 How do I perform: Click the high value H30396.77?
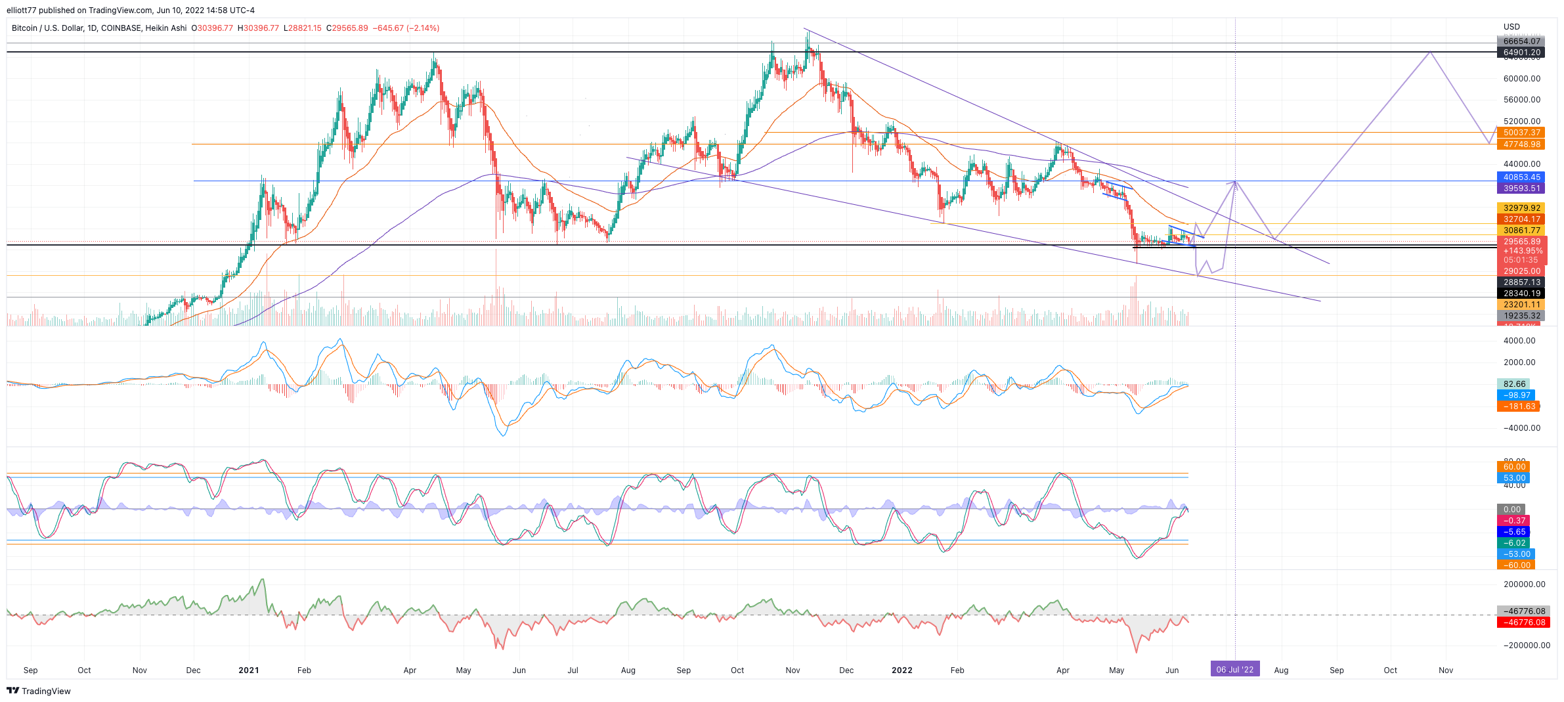[x=258, y=28]
